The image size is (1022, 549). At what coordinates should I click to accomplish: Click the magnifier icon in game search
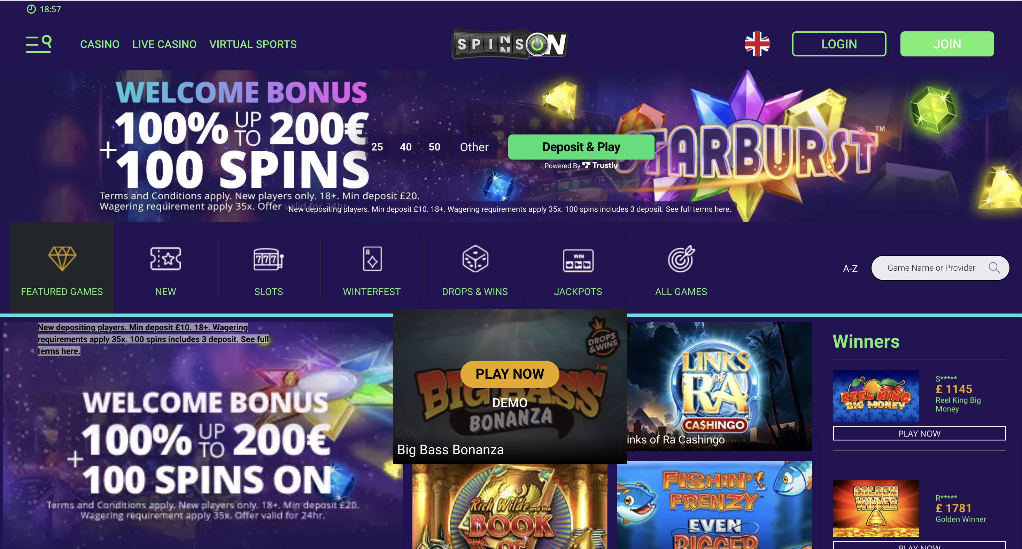click(x=994, y=268)
